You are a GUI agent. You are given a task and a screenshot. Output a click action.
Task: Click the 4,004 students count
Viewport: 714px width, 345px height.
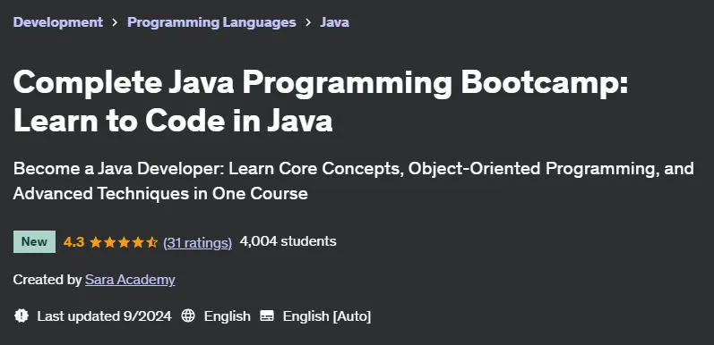click(288, 241)
